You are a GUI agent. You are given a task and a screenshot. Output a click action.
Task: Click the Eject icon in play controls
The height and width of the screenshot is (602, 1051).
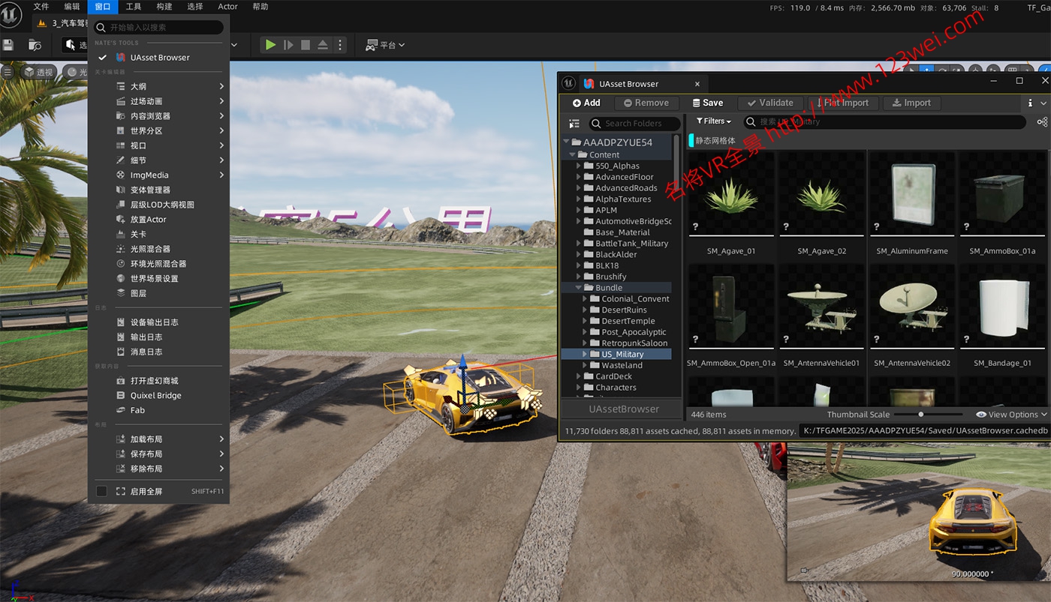coord(323,45)
